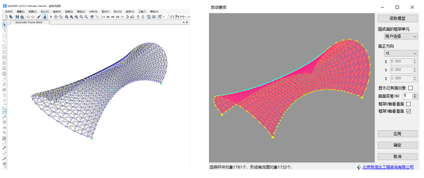Set view to xz plane

pos(113,17)
